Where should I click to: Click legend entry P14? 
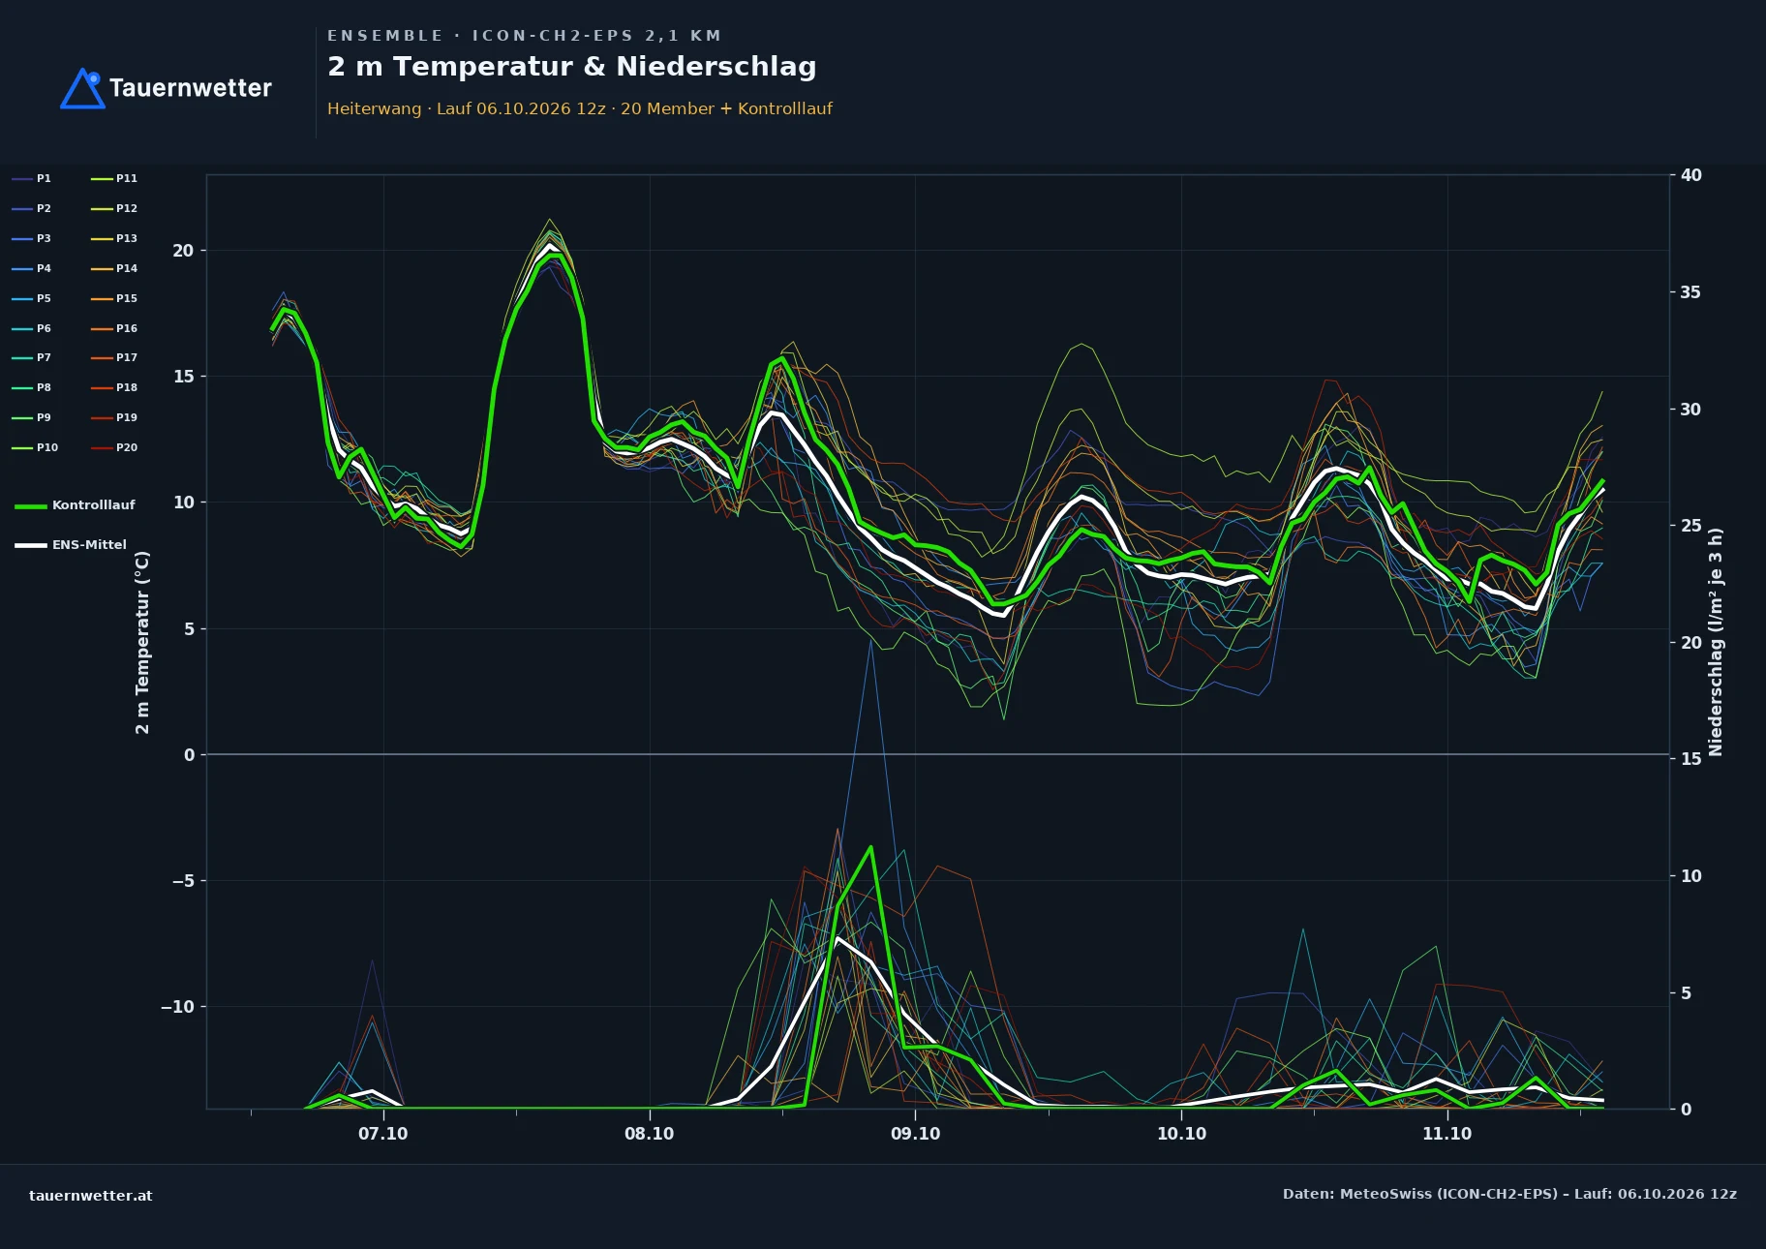[x=114, y=268]
